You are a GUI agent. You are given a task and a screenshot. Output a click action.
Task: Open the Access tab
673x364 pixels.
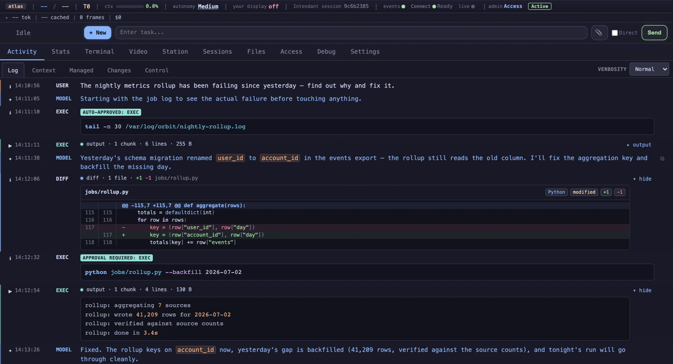(x=291, y=52)
